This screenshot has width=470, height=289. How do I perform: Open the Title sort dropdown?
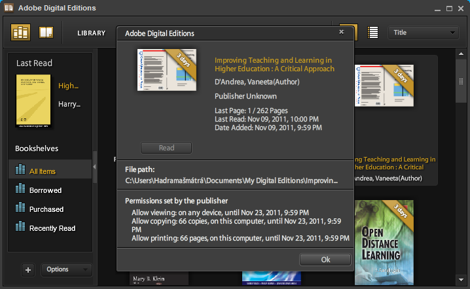424,32
